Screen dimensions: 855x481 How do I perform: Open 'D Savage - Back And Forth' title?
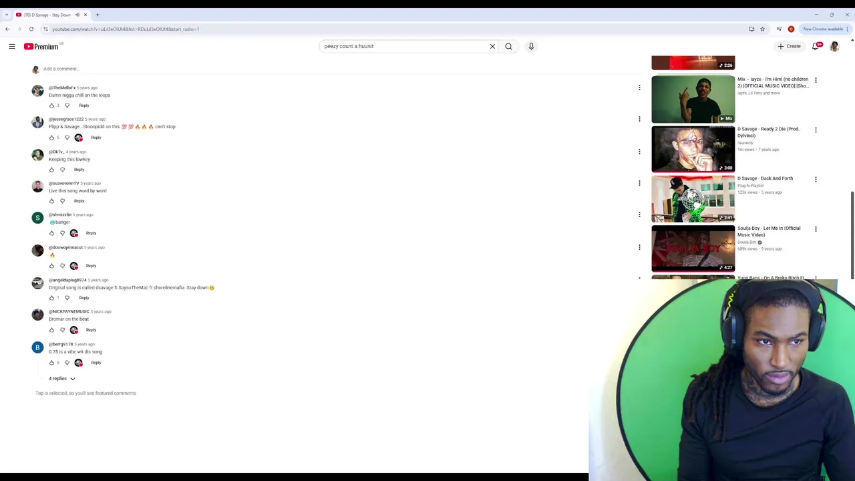765,178
